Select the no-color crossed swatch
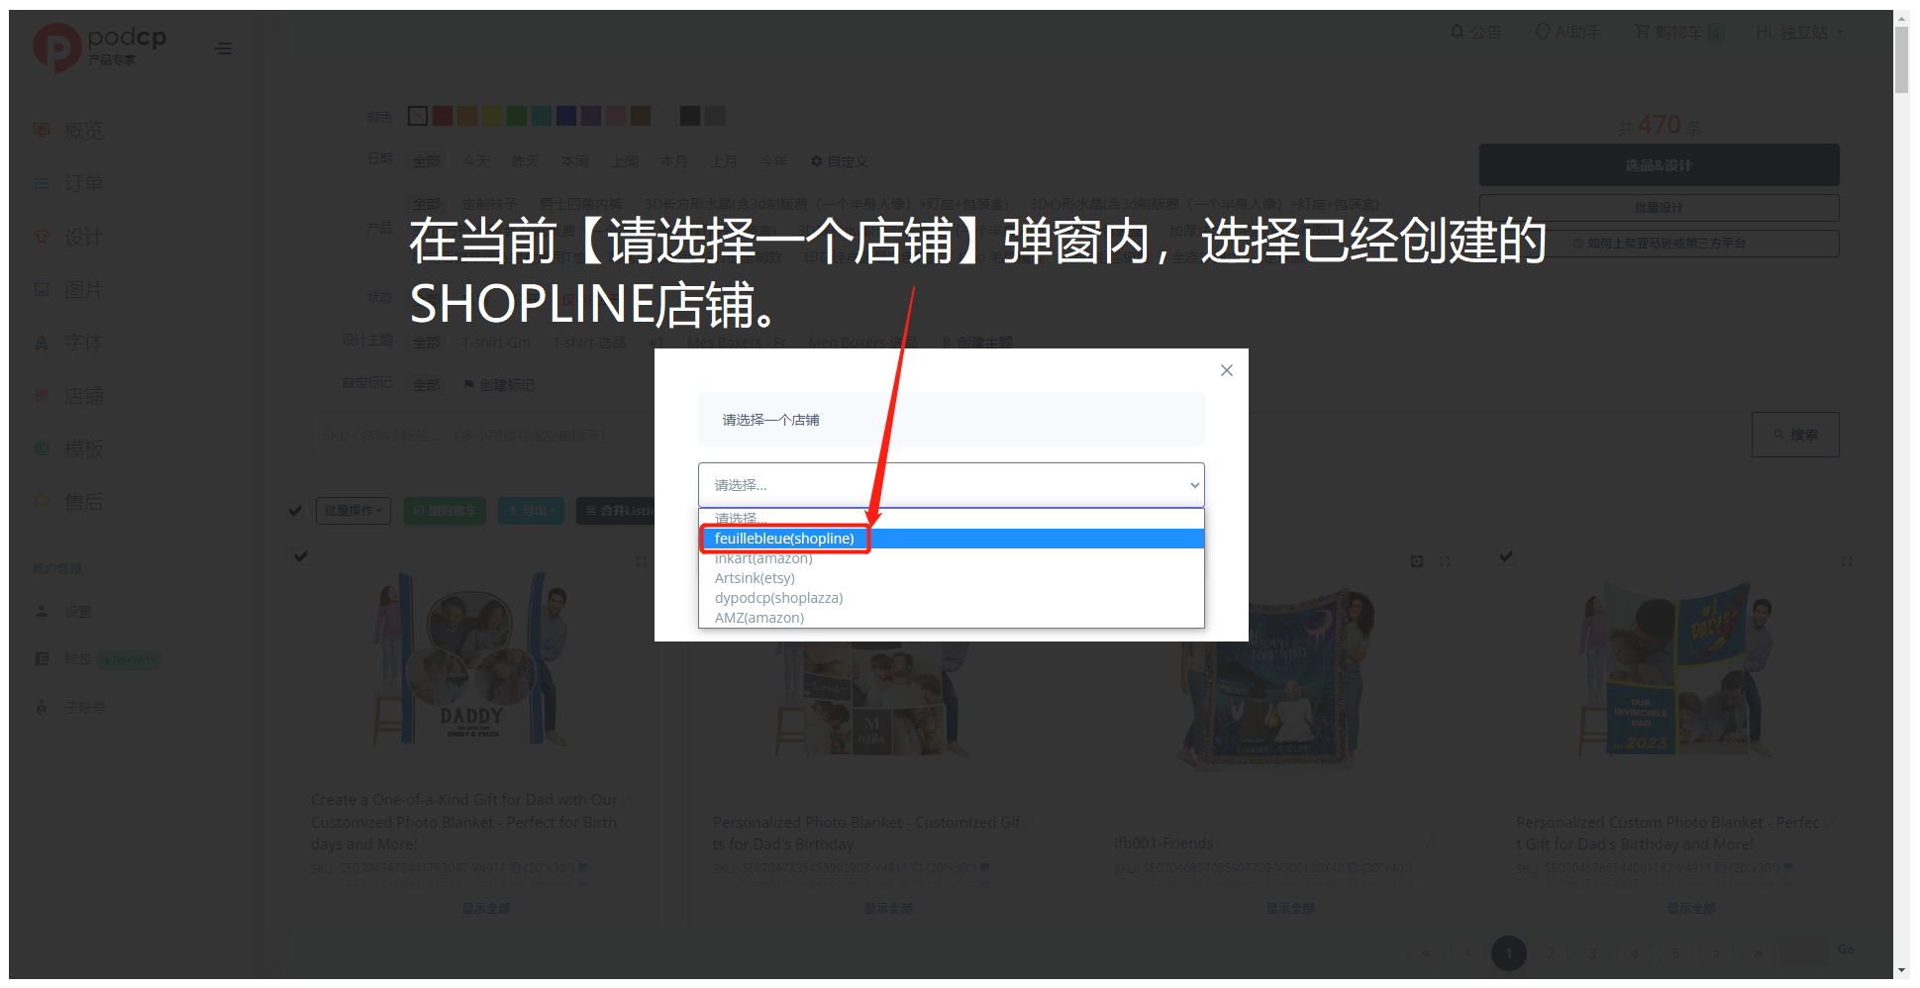 [x=418, y=116]
